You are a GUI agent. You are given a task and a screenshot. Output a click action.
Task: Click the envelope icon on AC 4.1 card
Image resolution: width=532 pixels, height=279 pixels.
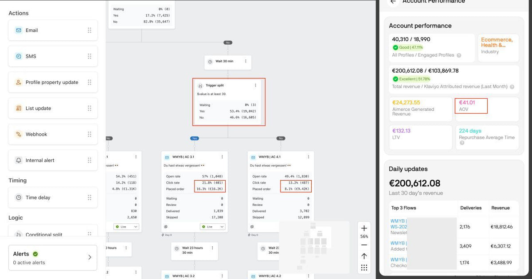click(254, 157)
